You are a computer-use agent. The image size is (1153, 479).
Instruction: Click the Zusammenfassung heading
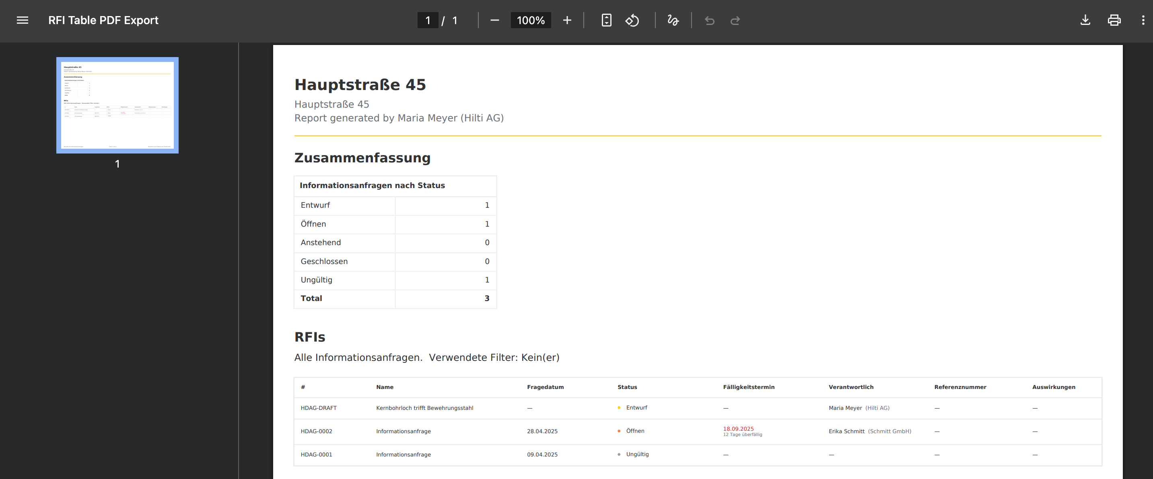coord(362,158)
